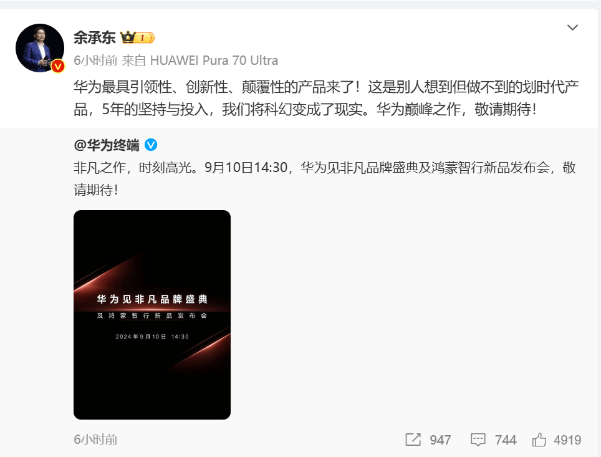Viewport: 601px width, 457px height.
Task: Click the orange V verification badge
Action: 58,66
